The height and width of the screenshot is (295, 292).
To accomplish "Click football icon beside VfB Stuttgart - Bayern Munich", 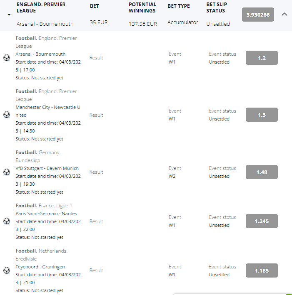I will [x=7, y=172].
